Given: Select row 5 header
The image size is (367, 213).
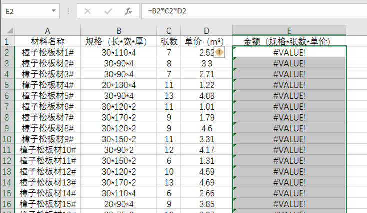Looking at the screenshot, I should point(7,85).
